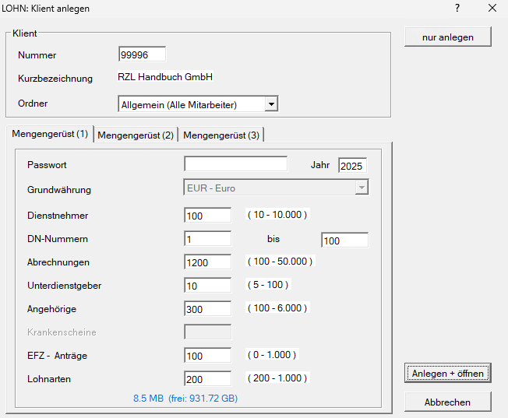Click the DN-Nummern start field
Viewport: 508px width, 418px height.
[x=208, y=239]
